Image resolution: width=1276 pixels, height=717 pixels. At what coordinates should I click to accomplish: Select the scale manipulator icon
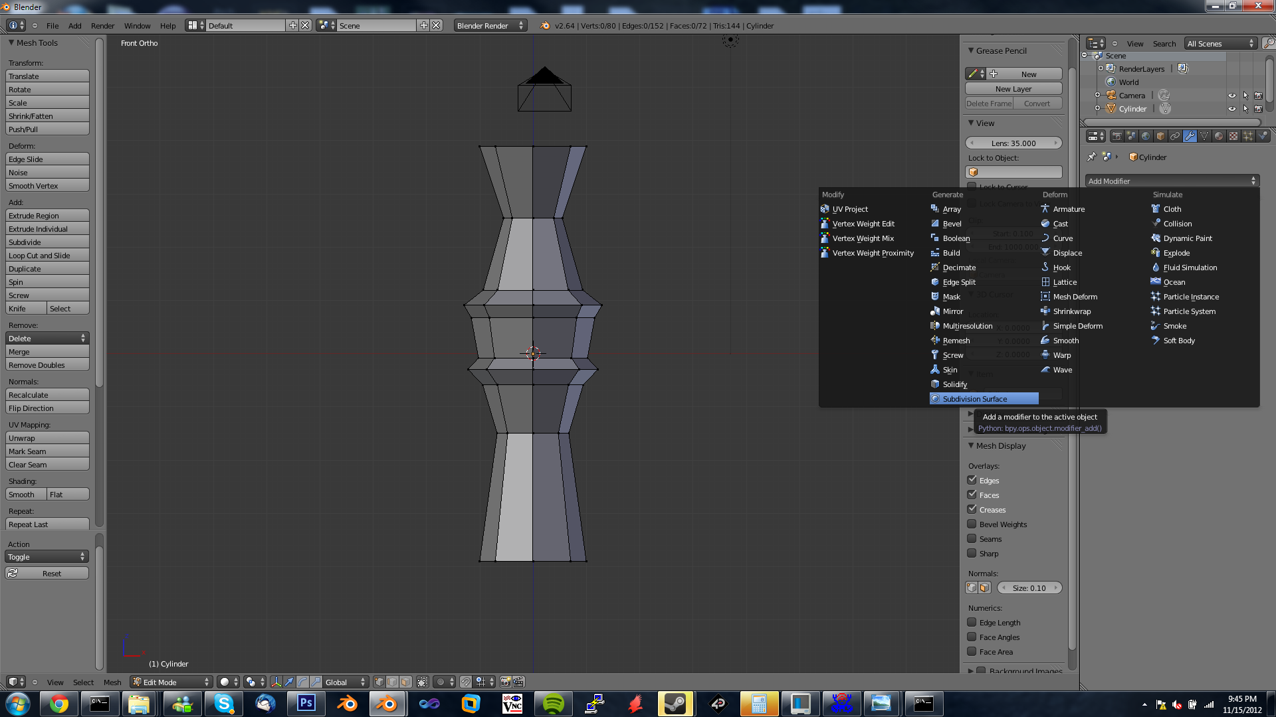pos(316,682)
